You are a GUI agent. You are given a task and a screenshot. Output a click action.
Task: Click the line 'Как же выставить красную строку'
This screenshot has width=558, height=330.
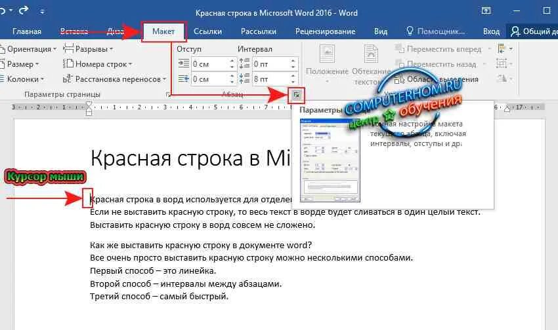point(201,245)
